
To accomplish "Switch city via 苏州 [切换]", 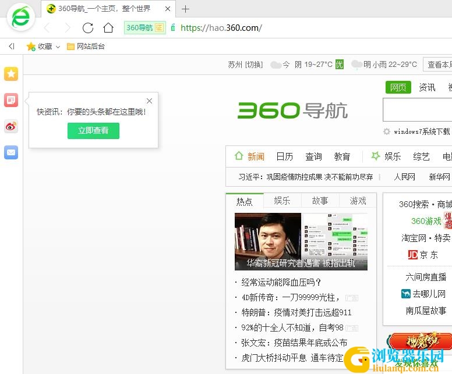I will (245, 65).
